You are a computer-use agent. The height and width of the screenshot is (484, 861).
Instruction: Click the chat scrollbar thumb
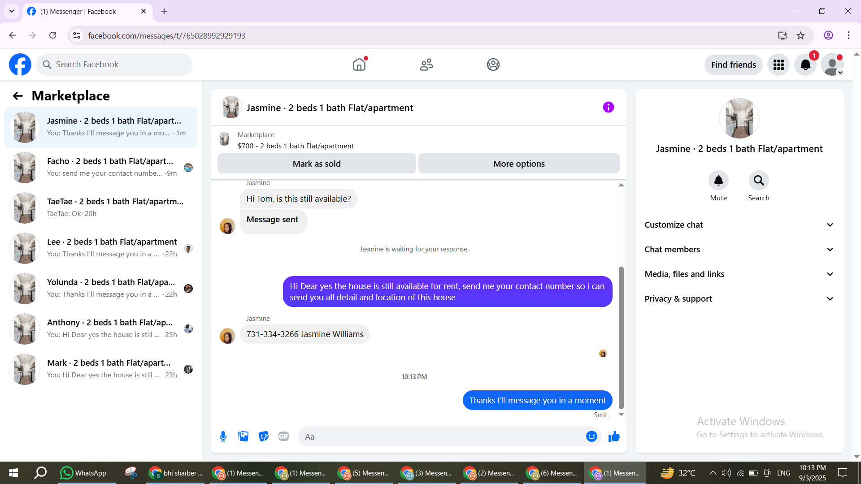tap(621, 338)
